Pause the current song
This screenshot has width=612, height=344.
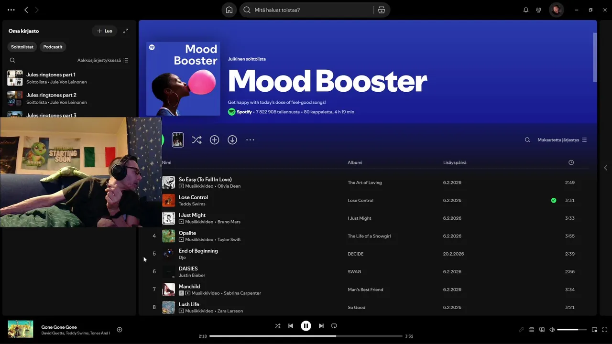coord(306,326)
